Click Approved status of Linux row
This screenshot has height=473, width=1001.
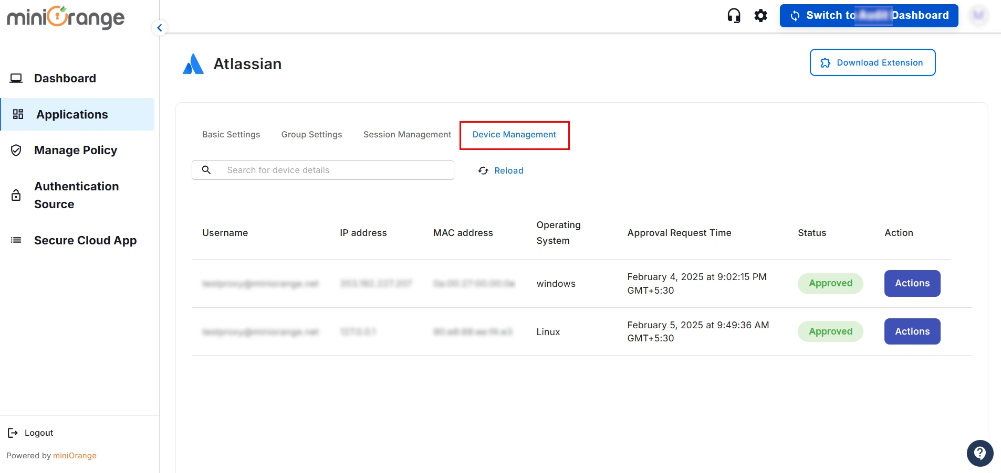(x=830, y=331)
